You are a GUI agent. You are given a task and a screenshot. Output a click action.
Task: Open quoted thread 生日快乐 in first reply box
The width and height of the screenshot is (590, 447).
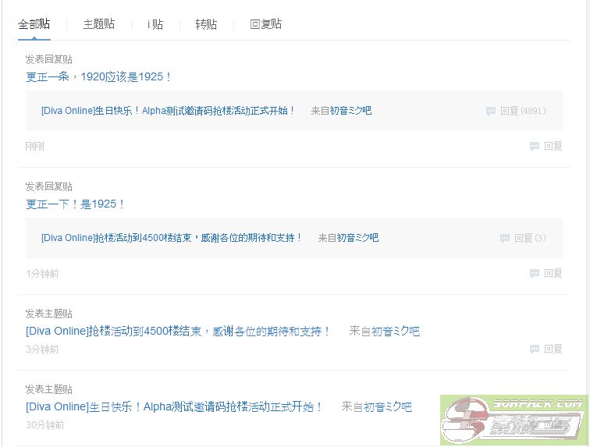coord(169,111)
